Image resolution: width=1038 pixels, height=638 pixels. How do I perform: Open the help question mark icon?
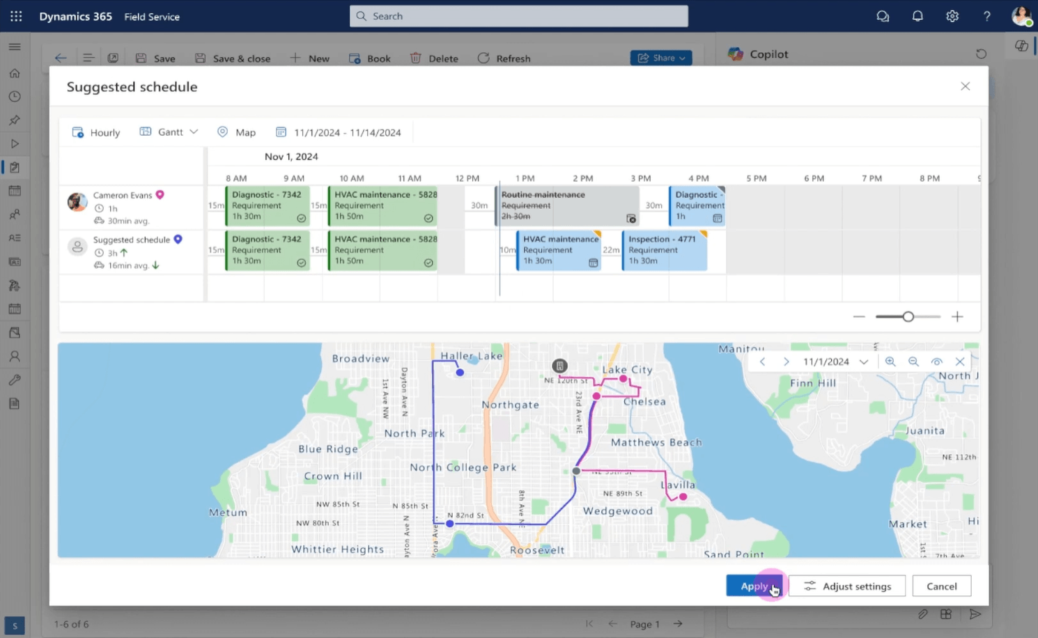[987, 16]
